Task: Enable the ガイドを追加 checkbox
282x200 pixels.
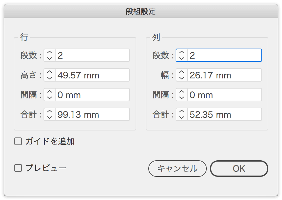Action: click(18, 141)
